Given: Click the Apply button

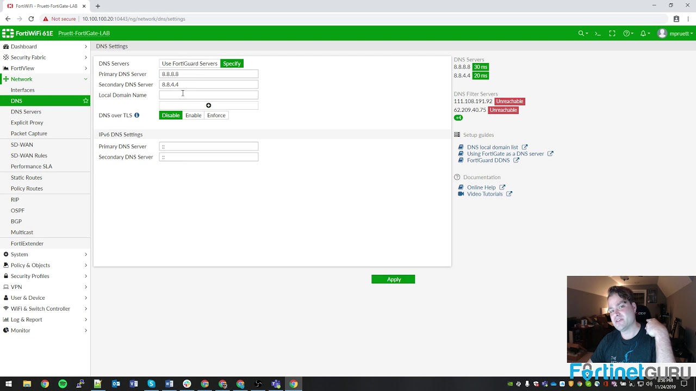Looking at the screenshot, I should click(x=393, y=279).
